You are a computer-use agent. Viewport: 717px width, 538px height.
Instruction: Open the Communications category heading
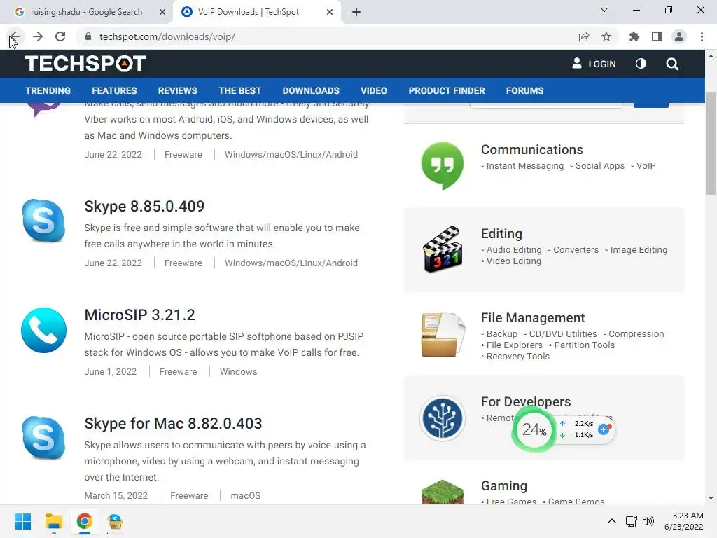click(532, 150)
